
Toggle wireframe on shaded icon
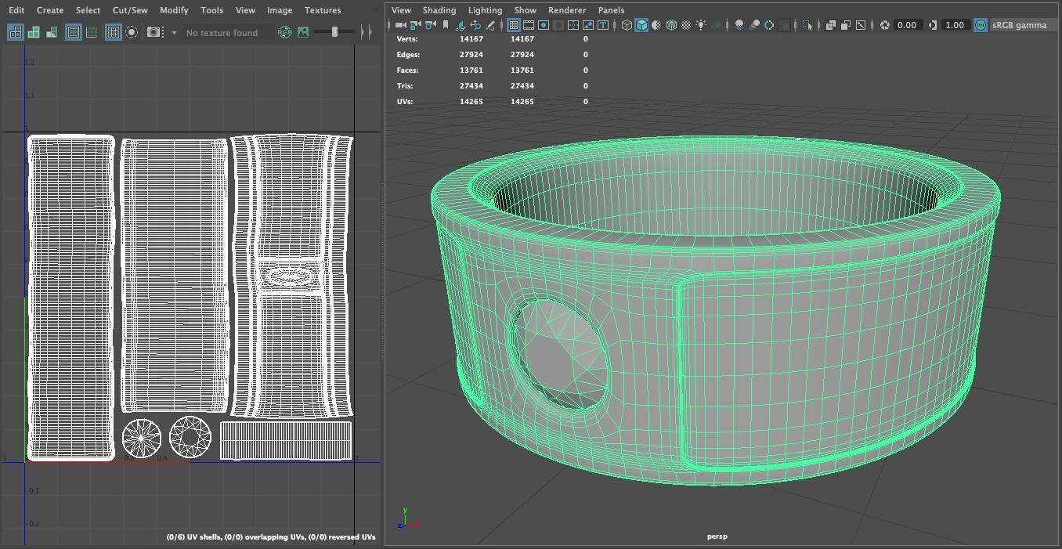671,25
